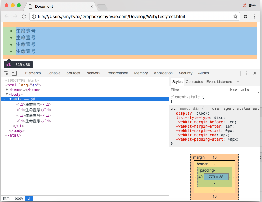This screenshot has width=262, height=202.
Task: Click the inspect element picker icon
Action: pos(6,73)
